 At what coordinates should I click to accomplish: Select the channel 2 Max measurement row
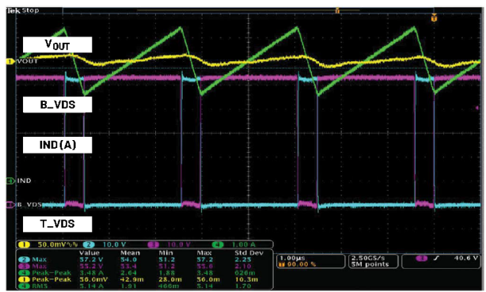click(144, 260)
